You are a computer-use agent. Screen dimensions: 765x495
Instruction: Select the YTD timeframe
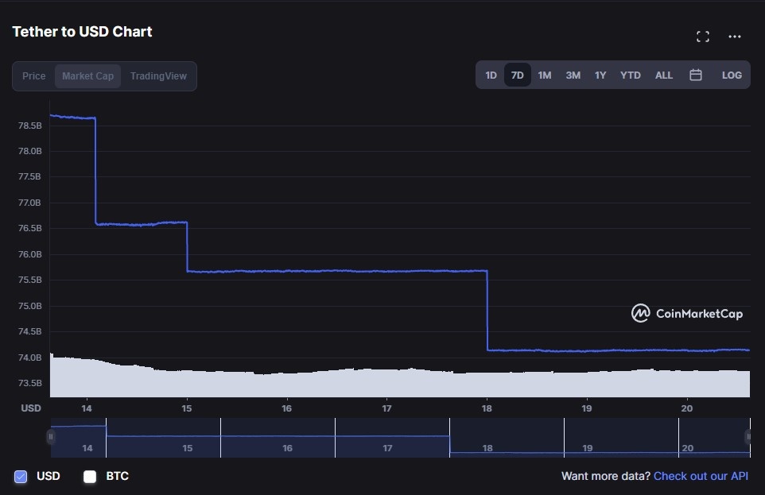(x=630, y=74)
